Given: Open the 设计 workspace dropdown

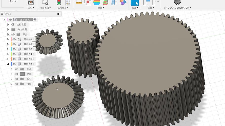Looking at the screenshot, I should coord(13,1).
